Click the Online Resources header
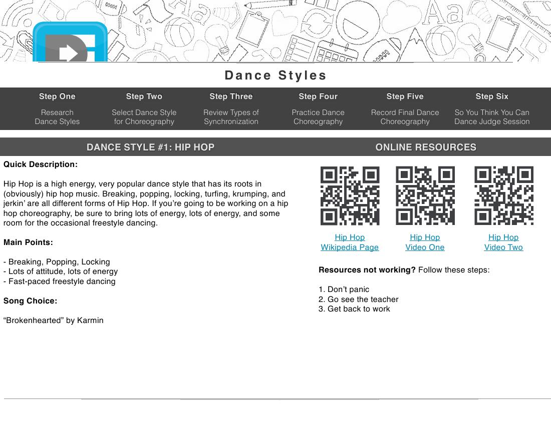551x425 pixels. coord(426,147)
